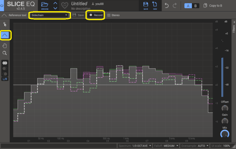Switch to the A state
The height and width of the screenshot is (149, 236).
click(188, 6)
